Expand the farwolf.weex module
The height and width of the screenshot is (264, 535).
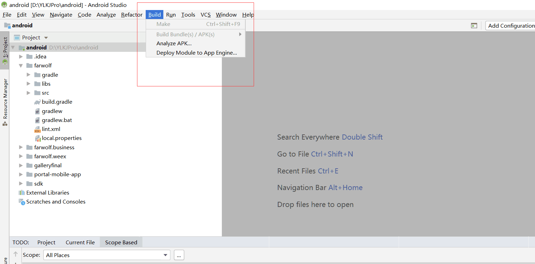tap(21, 156)
